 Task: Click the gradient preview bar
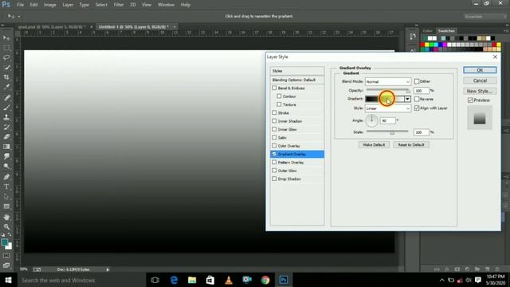click(x=385, y=99)
